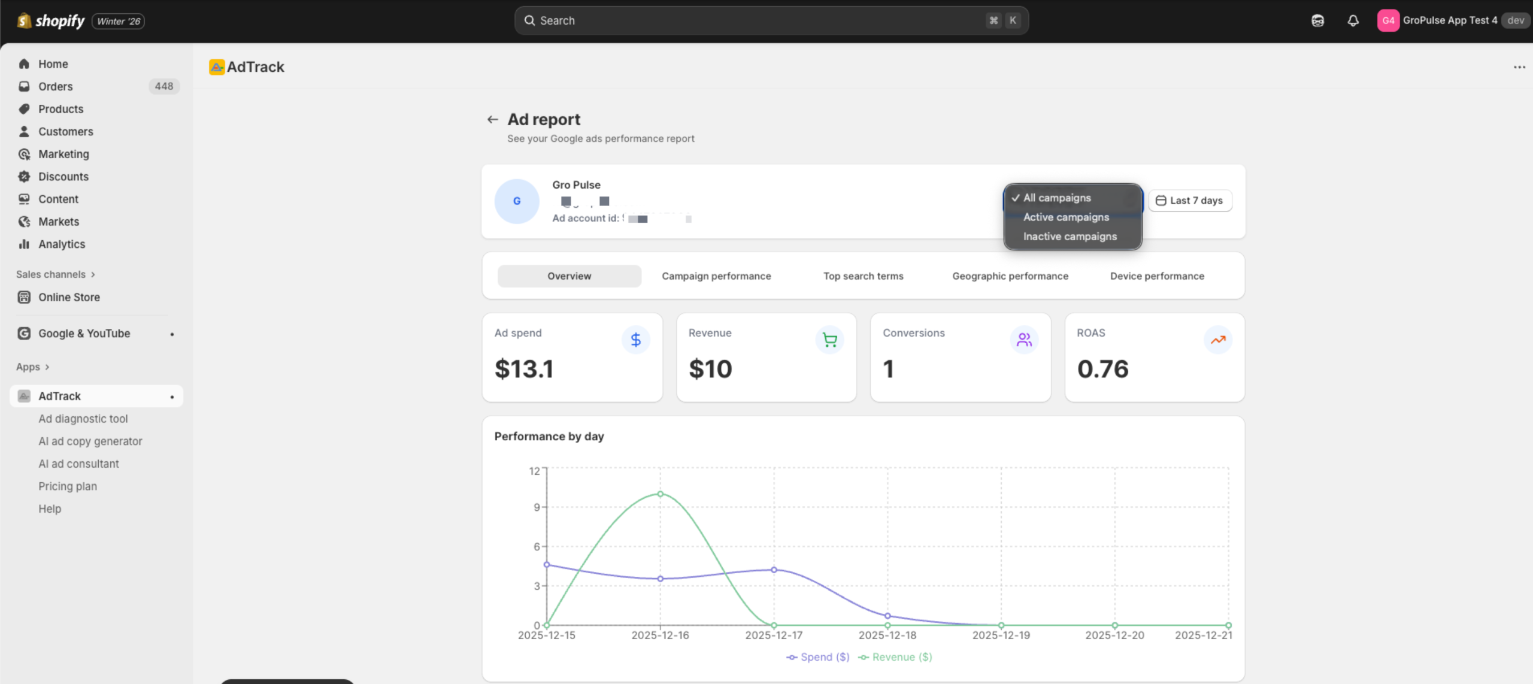Choose Active campaigns from dropdown list
Viewport: 1533px width, 684px height.
[x=1066, y=217]
